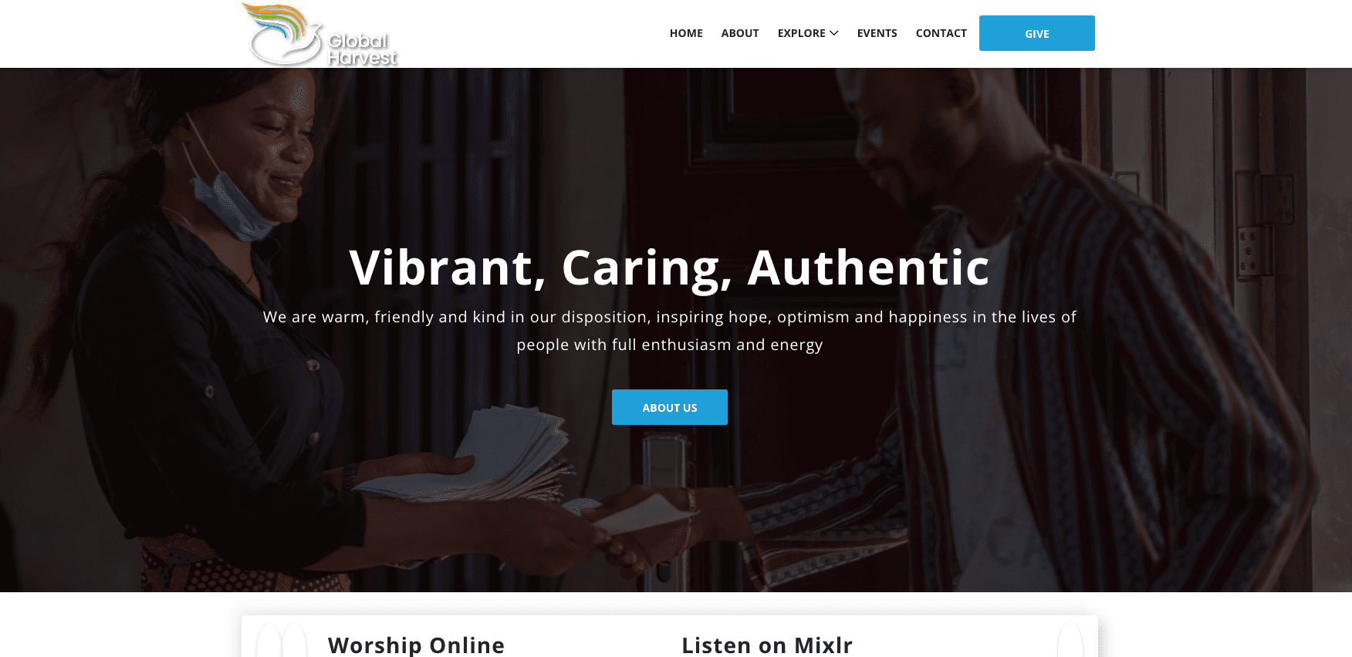Viewport: 1352px width, 657px height.
Task: Click the blue GIVE button
Action: click(x=1036, y=33)
